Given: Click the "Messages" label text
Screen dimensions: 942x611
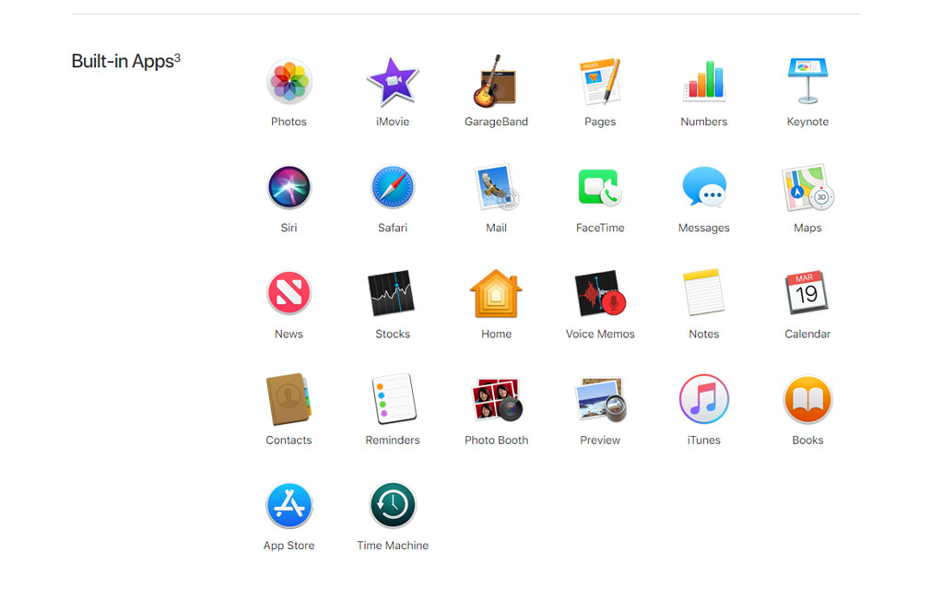Looking at the screenshot, I should click(703, 229).
